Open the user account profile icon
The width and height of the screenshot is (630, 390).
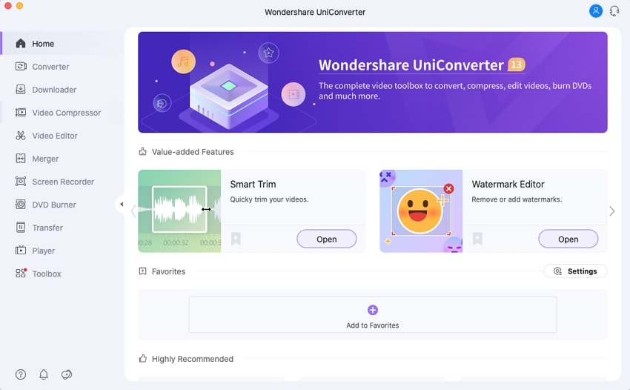pos(595,10)
